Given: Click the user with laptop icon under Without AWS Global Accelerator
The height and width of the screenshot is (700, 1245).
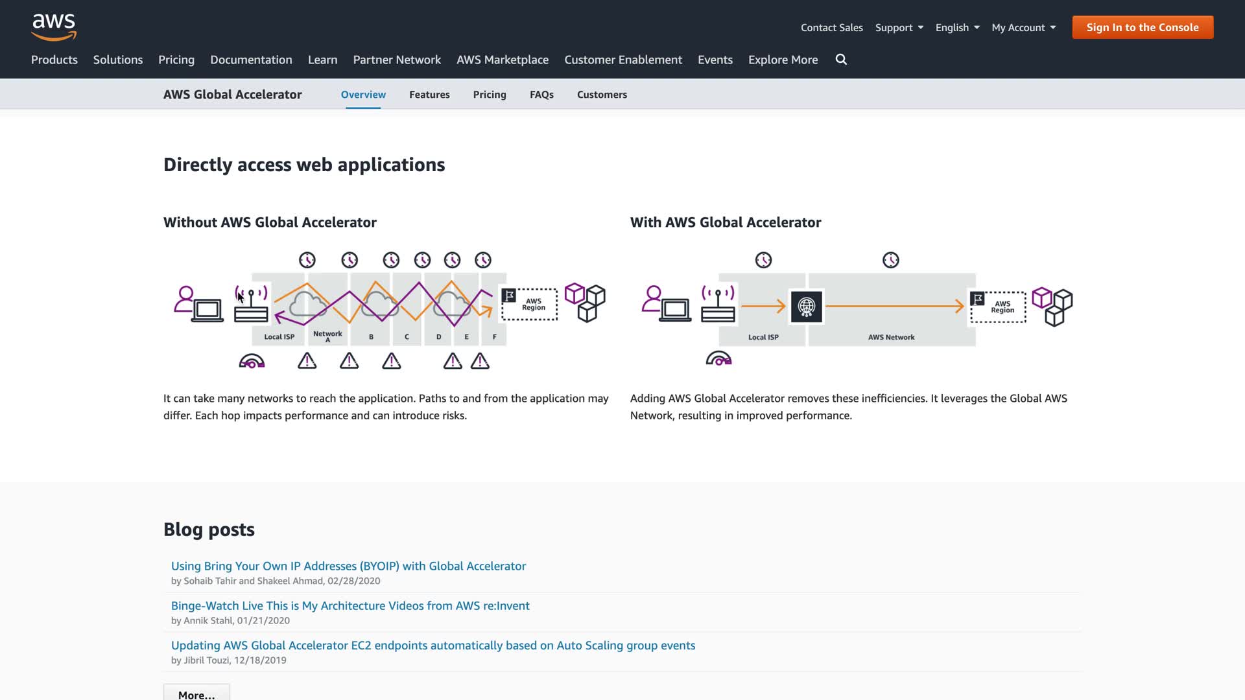Looking at the screenshot, I should [x=198, y=305].
